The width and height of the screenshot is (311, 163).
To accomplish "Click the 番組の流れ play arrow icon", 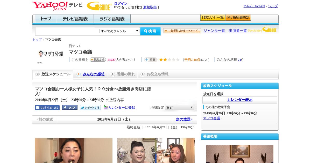I will pos(113,74).
